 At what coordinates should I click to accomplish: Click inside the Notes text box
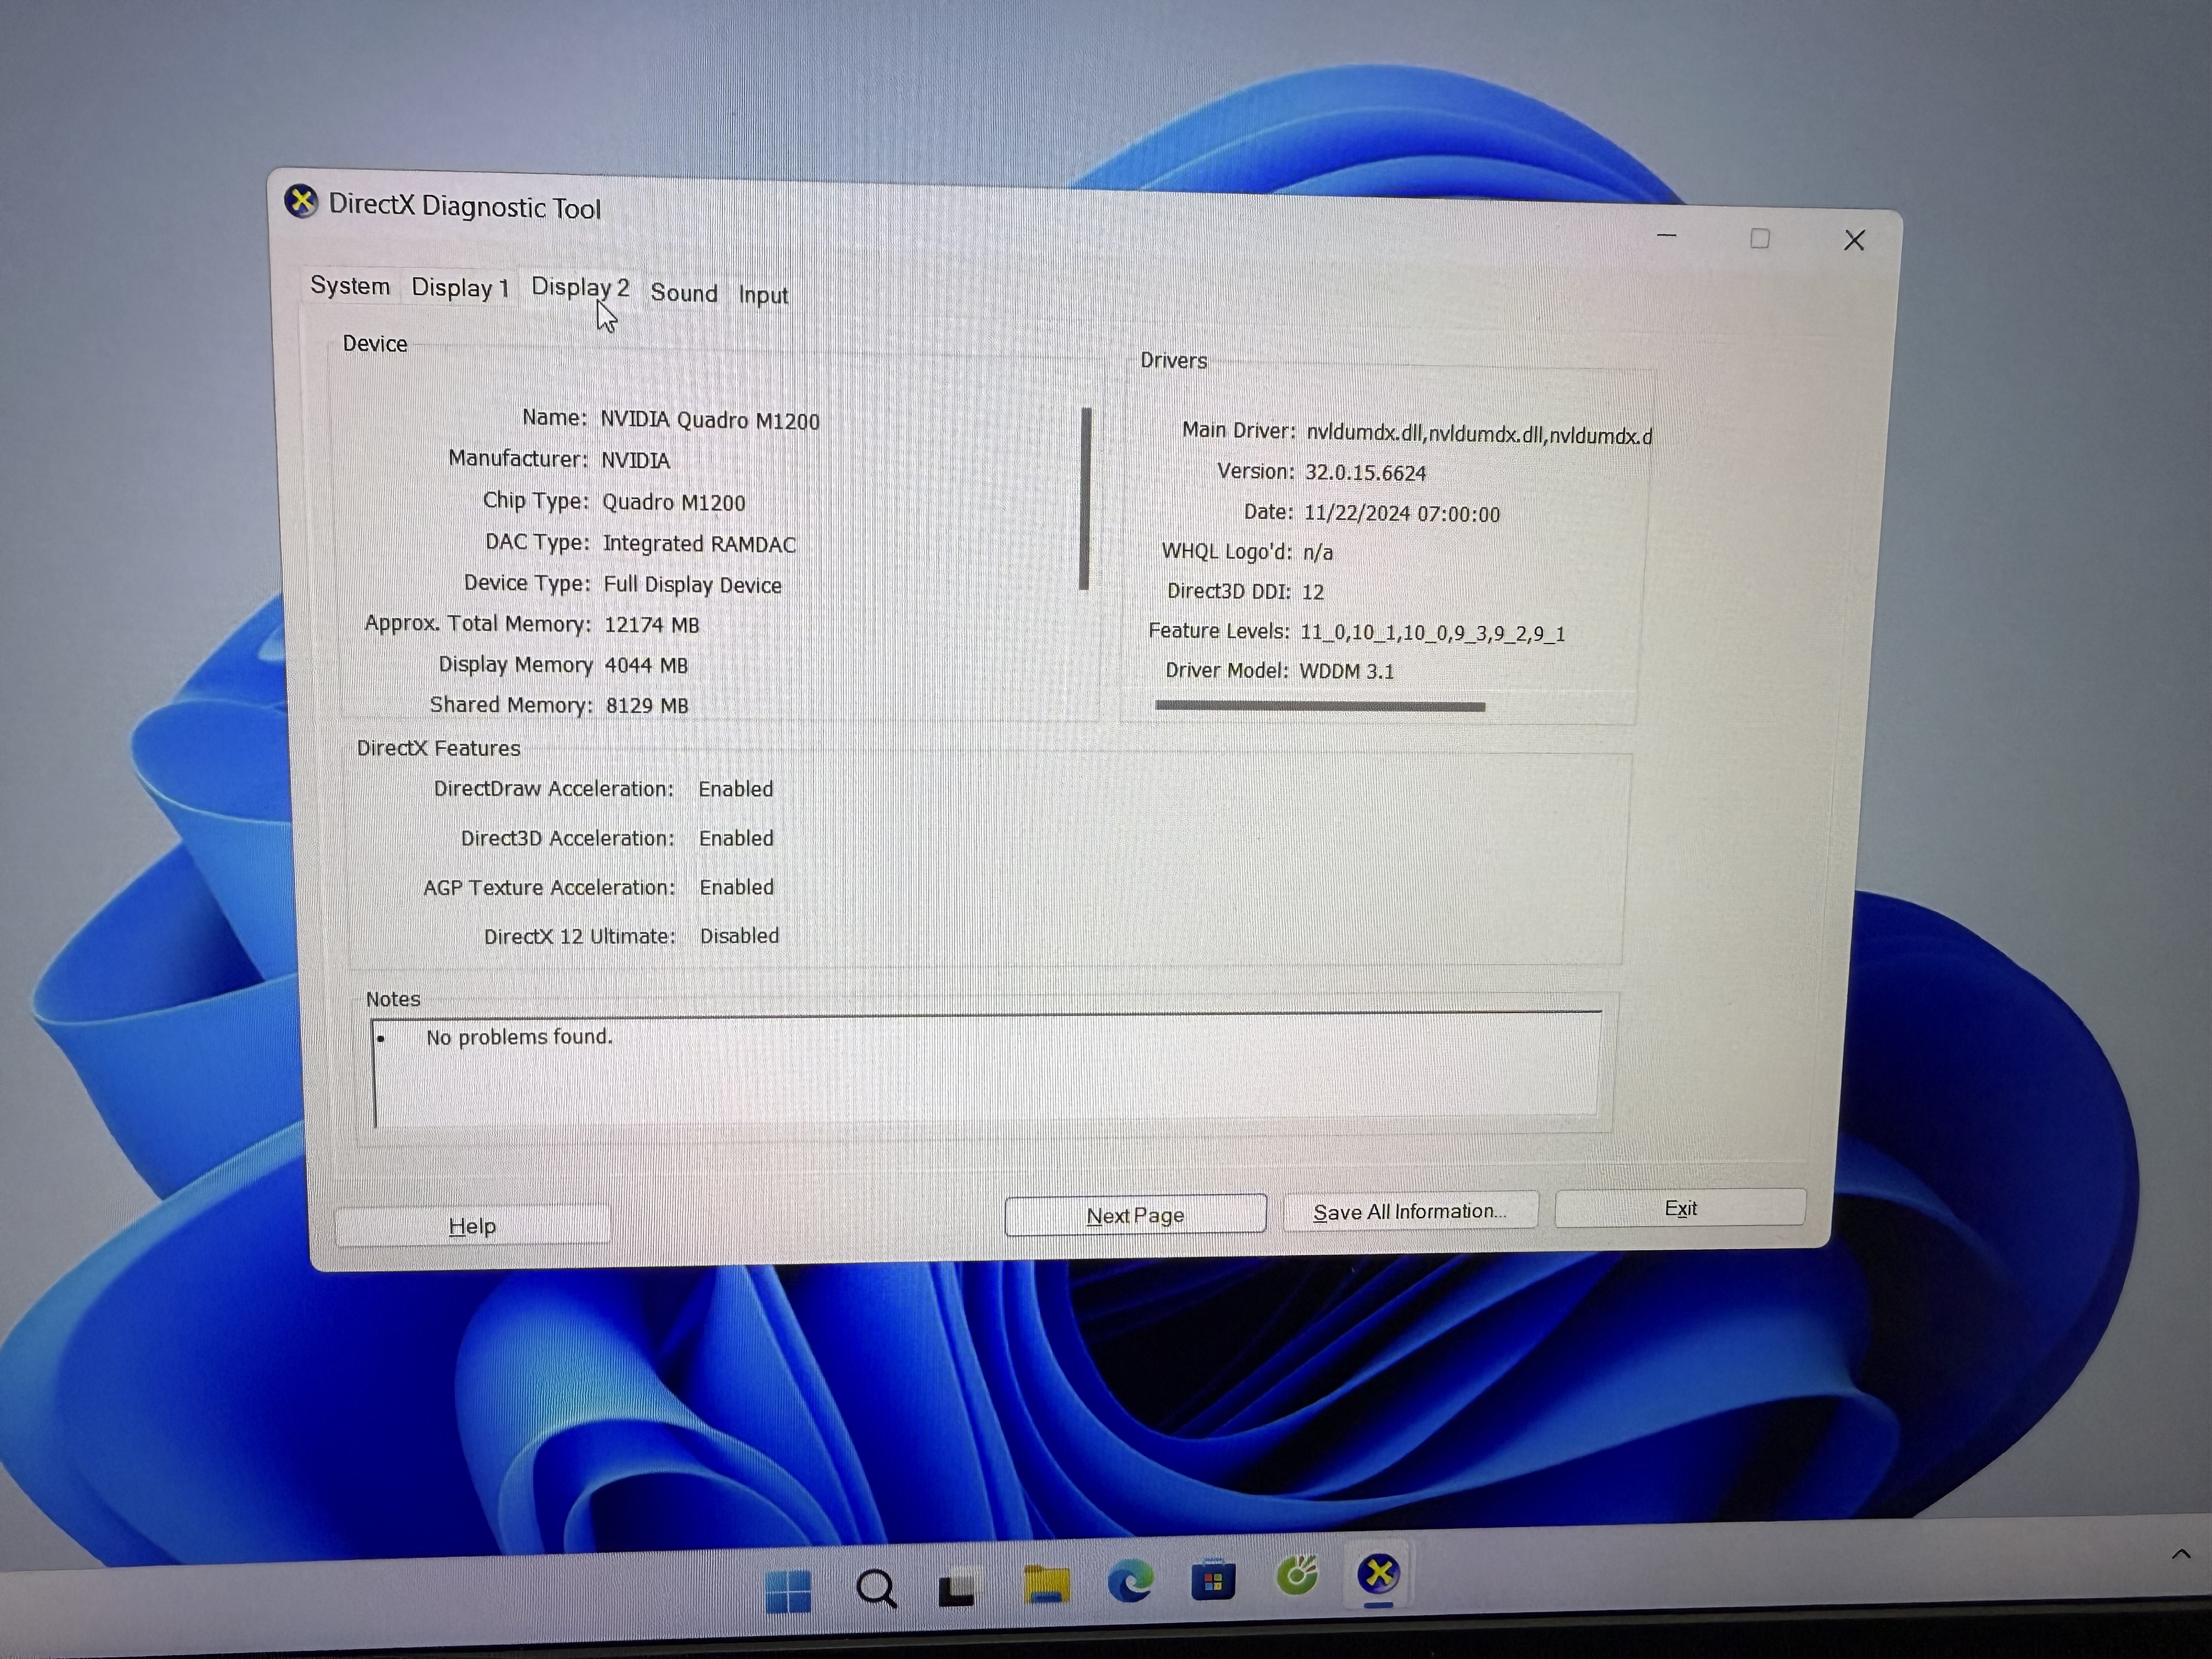click(x=987, y=1069)
